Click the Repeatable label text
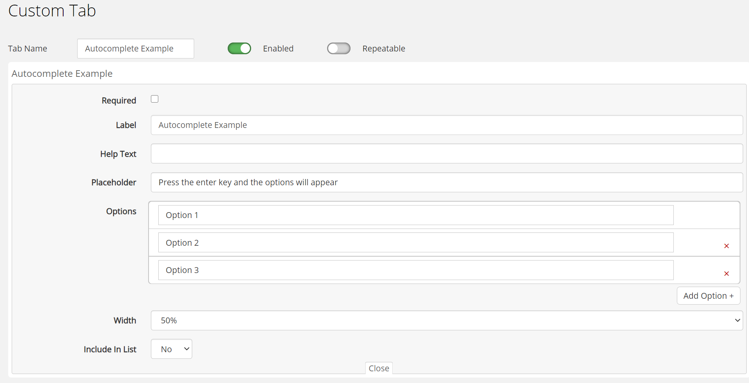 pyautogui.click(x=384, y=48)
